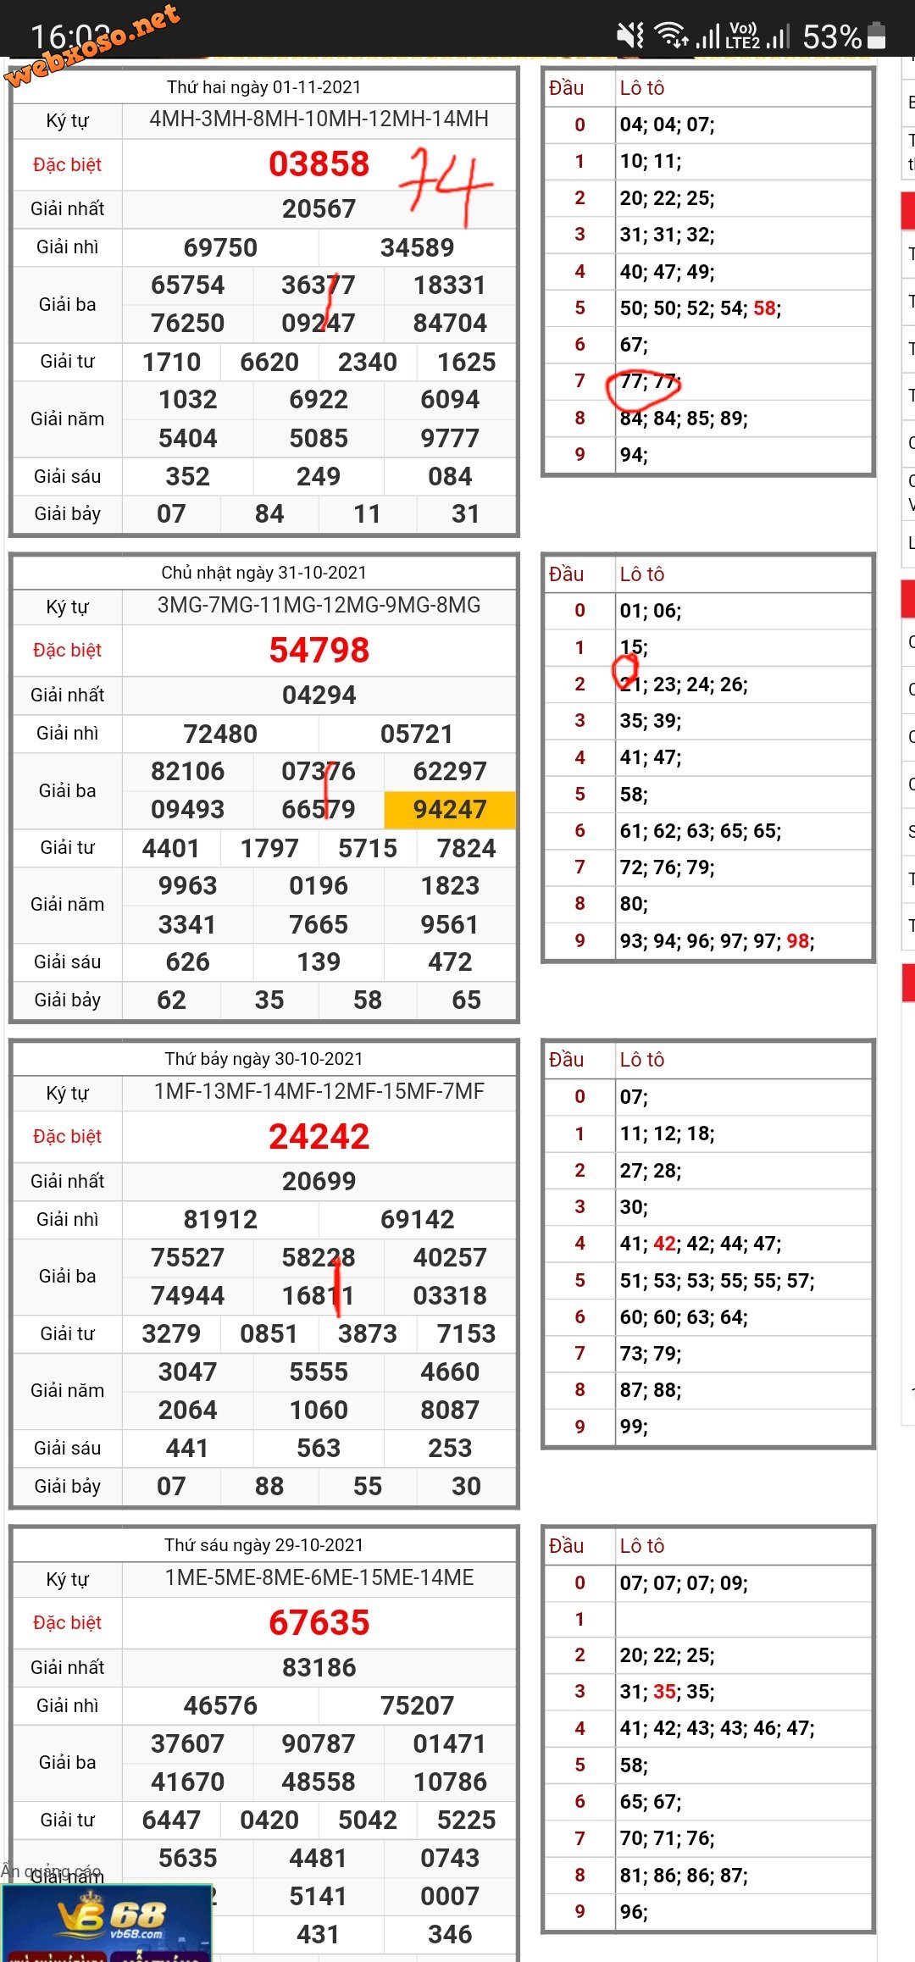
Task: Click fourth prize number 7824
Action: [x=466, y=849]
